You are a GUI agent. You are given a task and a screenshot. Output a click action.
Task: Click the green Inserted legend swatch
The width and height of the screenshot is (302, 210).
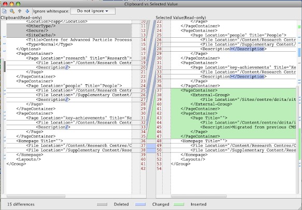coord(179,204)
